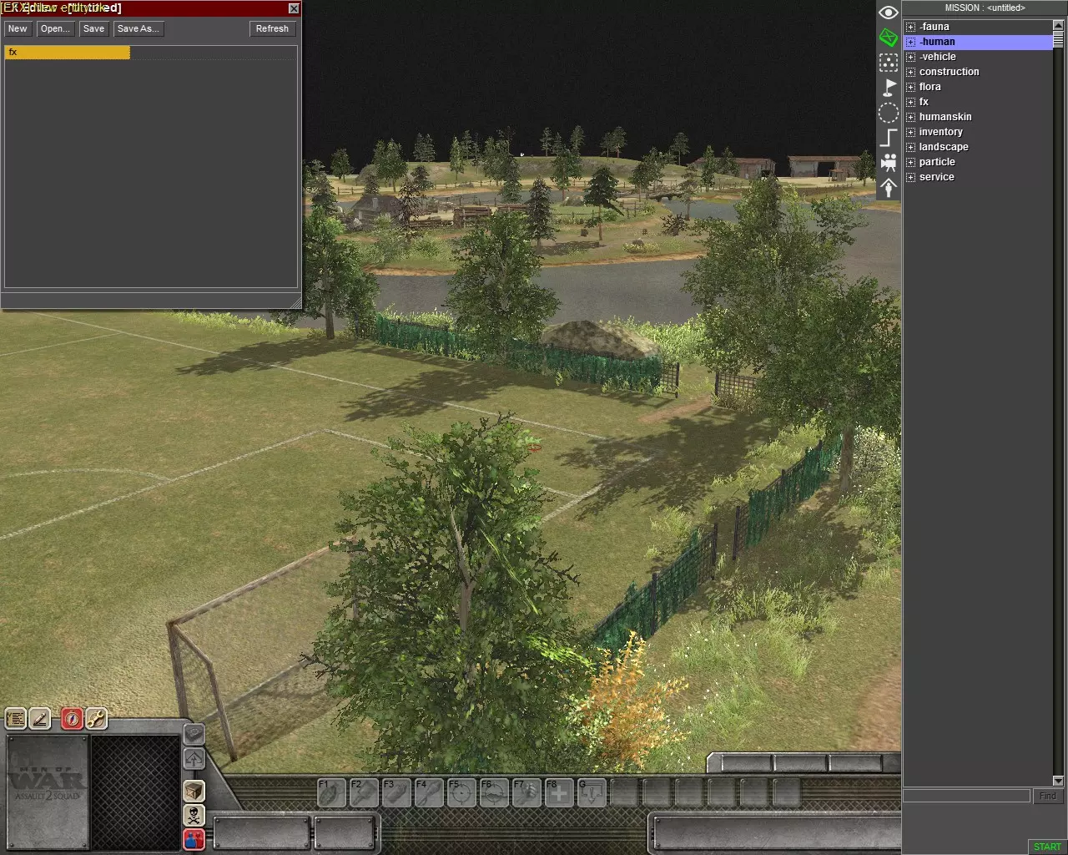Click Save in the FX Editor
The height and width of the screenshot is (855, 1068).
[x=93, y=28]
